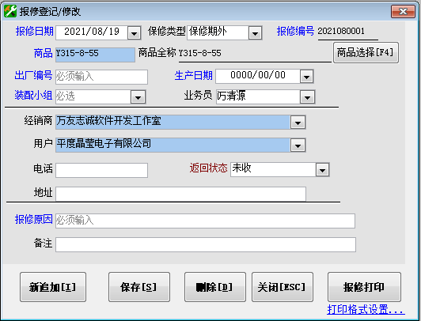Expand the 保修类型 dropdown arrow

255,33
